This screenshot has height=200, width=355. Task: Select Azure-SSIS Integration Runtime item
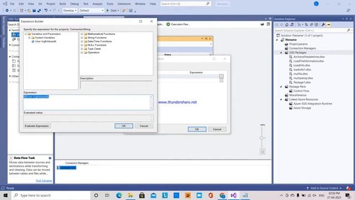click(x=313, y=104)
